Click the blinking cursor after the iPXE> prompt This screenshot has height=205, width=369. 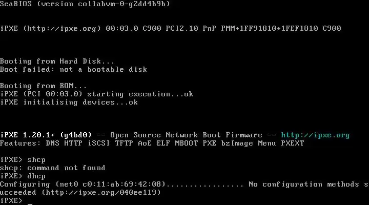click(30, 203)
